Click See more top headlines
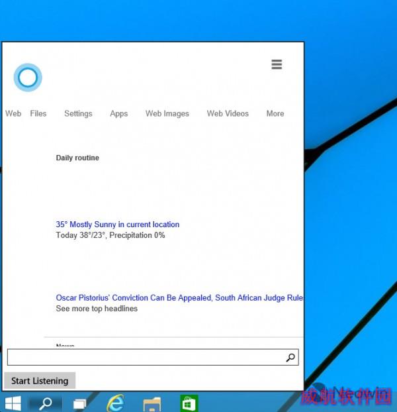 click(97, 309)
